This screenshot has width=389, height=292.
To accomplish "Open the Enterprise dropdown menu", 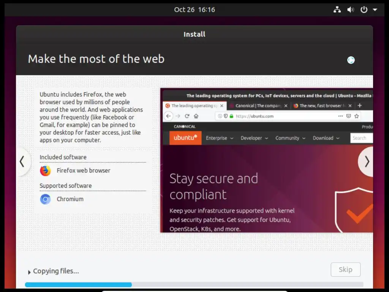I will pyautogui.click(x=219, y=138).
